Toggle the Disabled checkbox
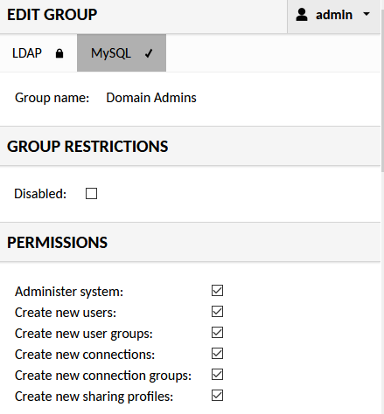 91,194
